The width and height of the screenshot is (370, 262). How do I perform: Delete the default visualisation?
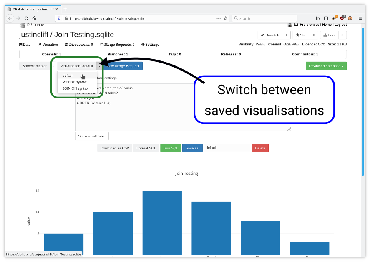[x=260, y=148]
